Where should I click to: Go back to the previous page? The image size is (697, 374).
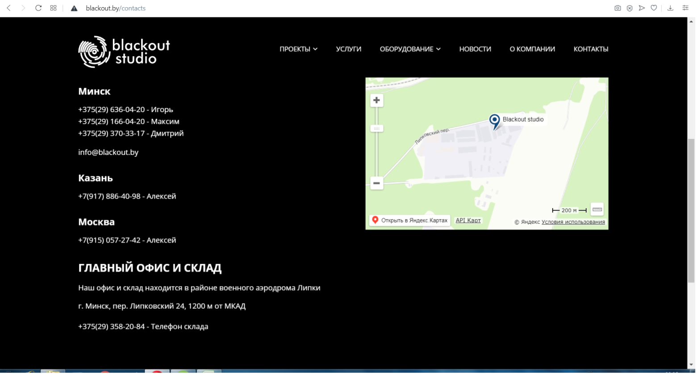click(8, 8)
